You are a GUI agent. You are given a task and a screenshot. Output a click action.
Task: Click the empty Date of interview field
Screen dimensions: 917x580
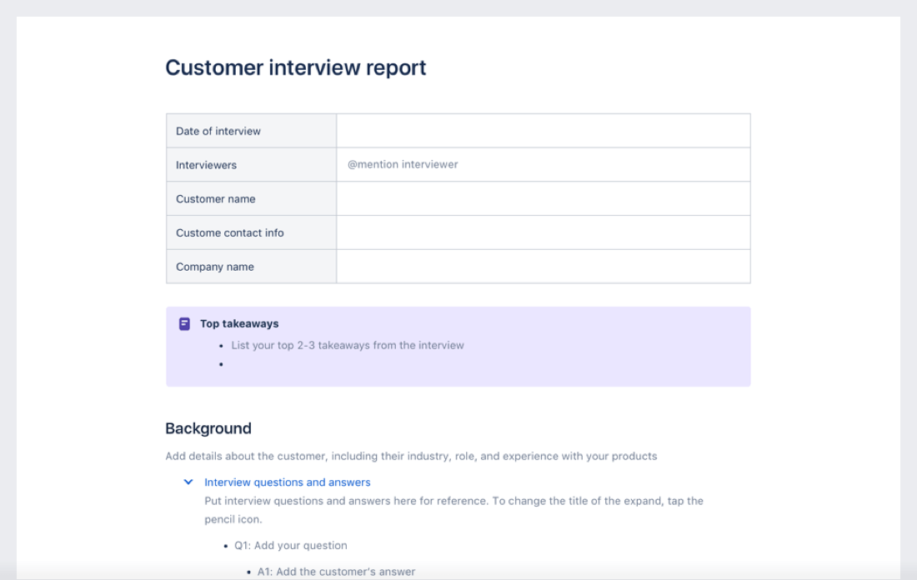click(542, 130)
